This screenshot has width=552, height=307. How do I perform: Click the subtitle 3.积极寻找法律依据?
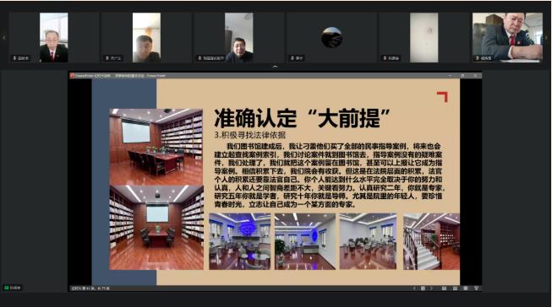(249, 135)
